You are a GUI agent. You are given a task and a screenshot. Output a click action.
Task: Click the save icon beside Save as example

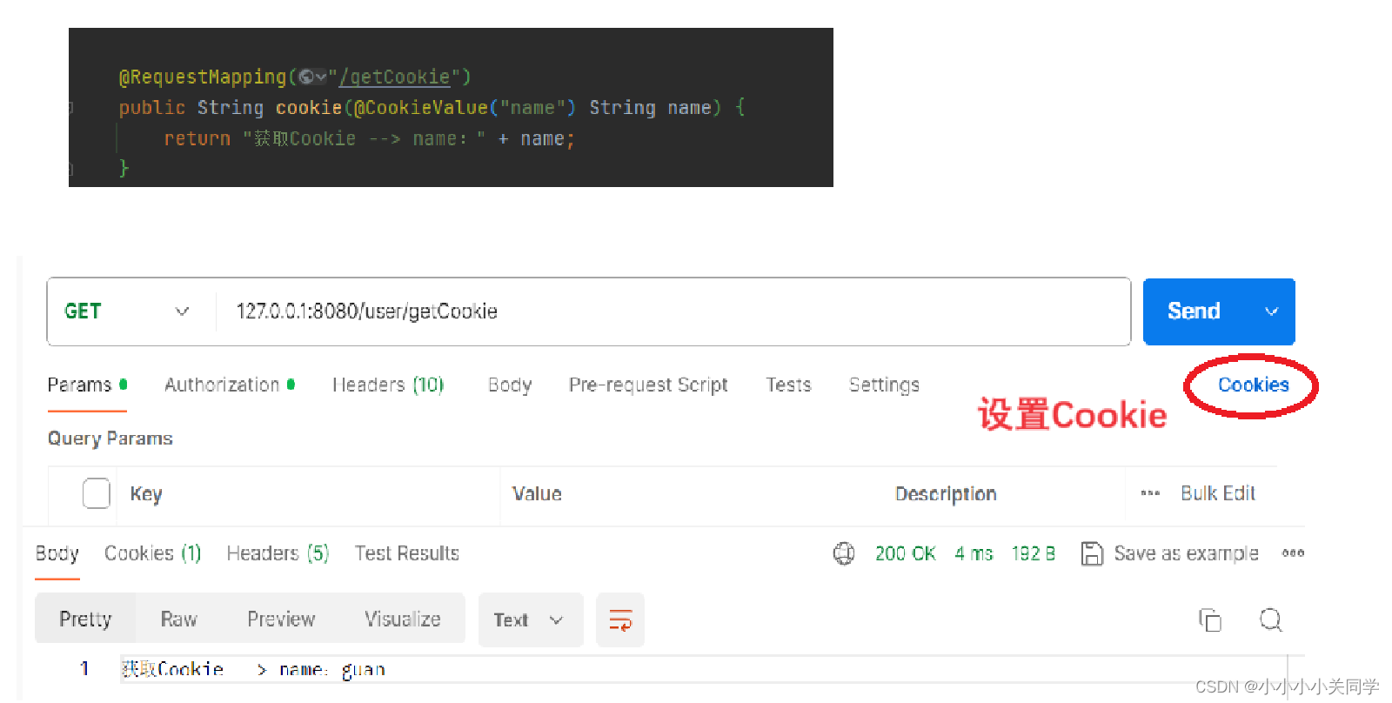(x=1092, y=553)
